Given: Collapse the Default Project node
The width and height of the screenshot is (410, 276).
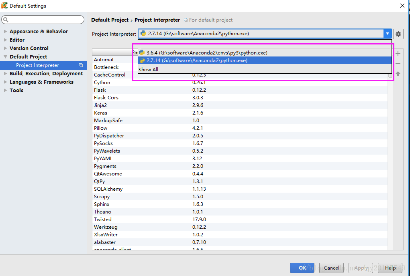Looking at the screenshot, I should (x=5, y=56).
